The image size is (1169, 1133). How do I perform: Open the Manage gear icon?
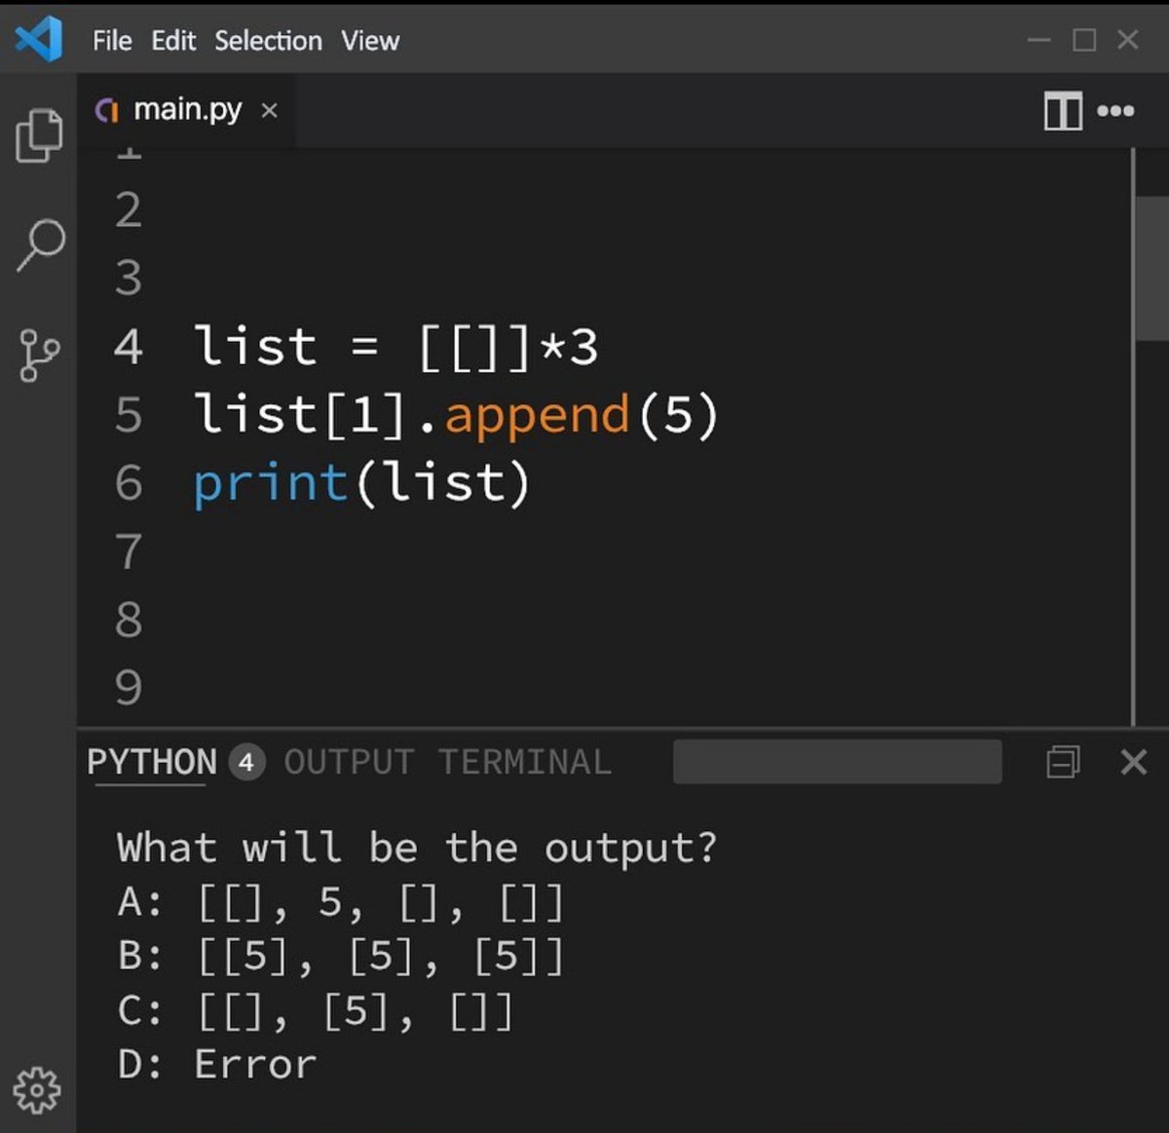point(37,1089)
